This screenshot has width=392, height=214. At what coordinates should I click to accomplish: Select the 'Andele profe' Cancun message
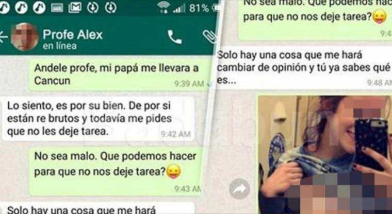119,75
